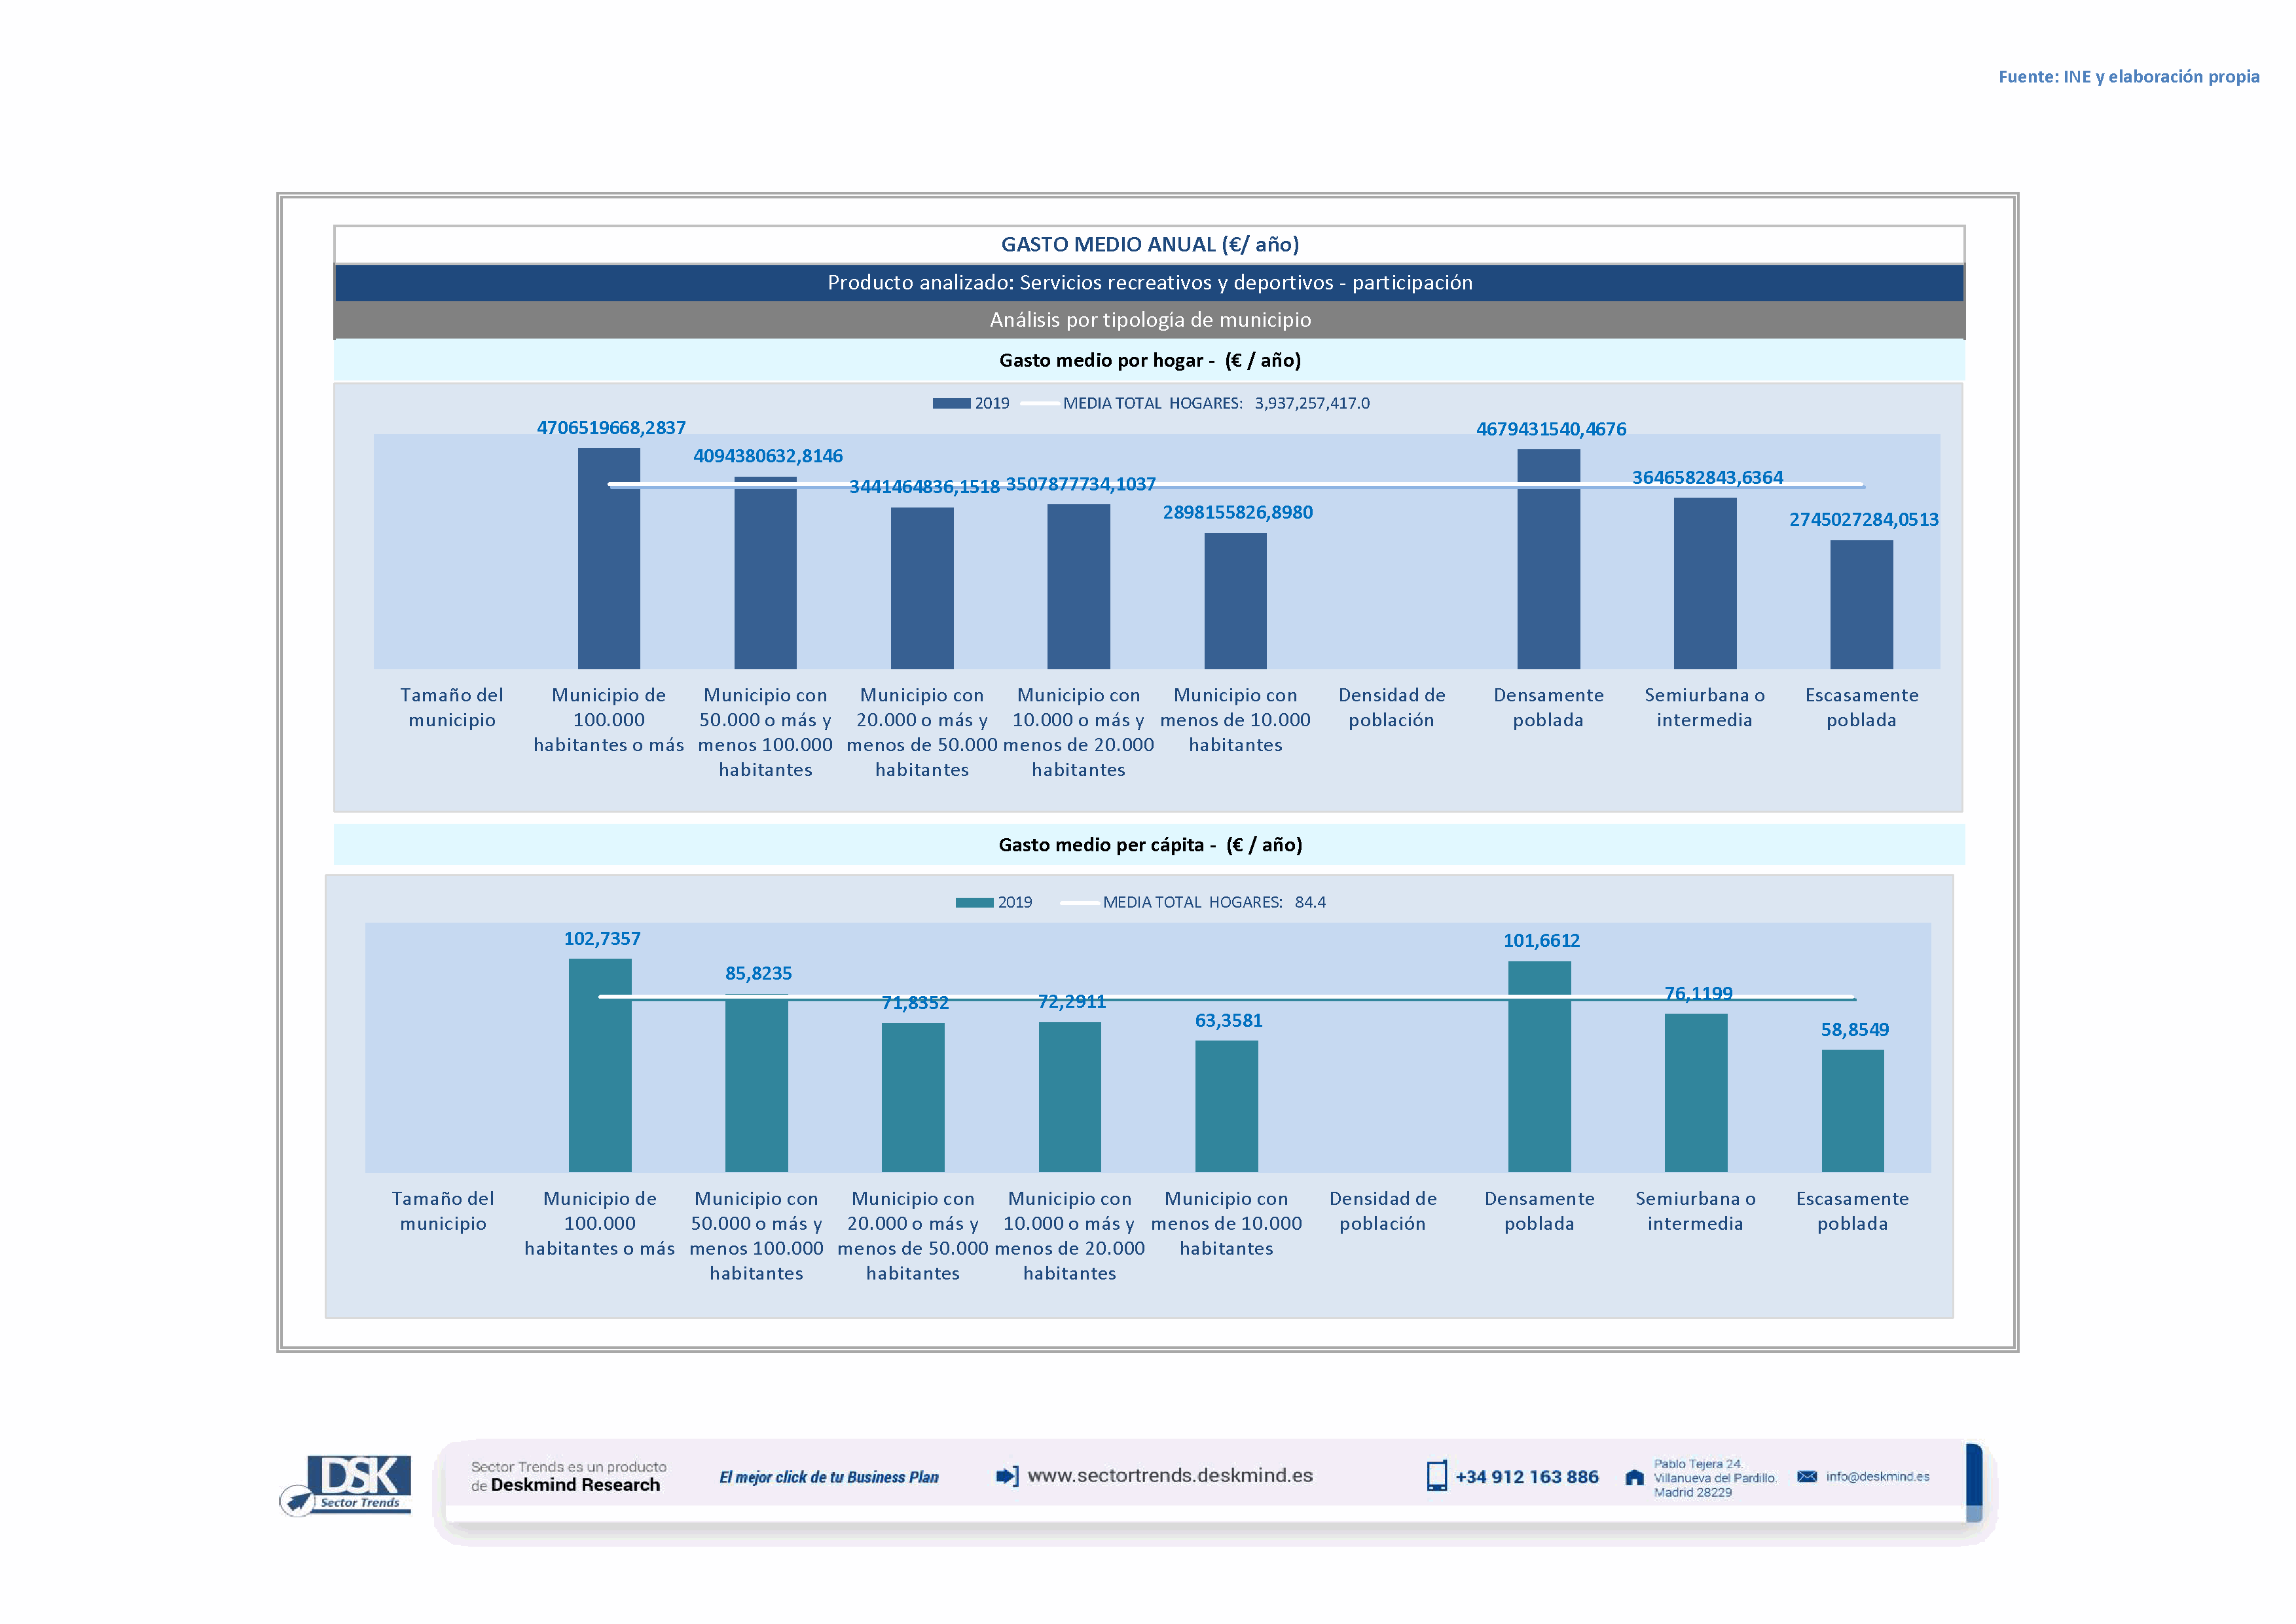This screenshot has width=2296, height=1624.
Task: Click the 58,8549 data label
Action: pos(1854,1029)
